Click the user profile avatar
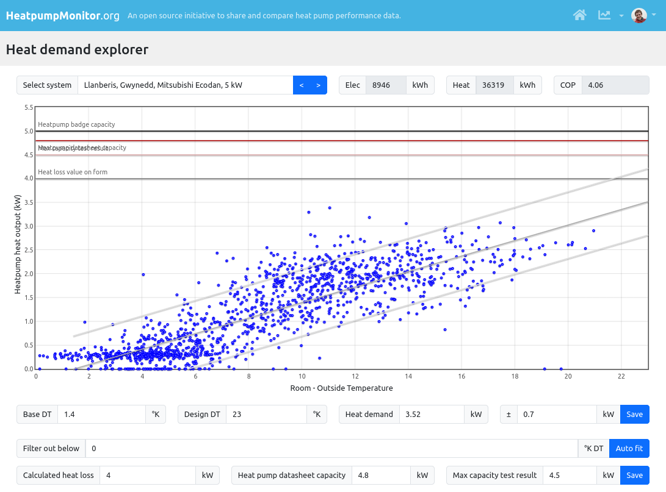666x492 pixels. click(639, 15)
